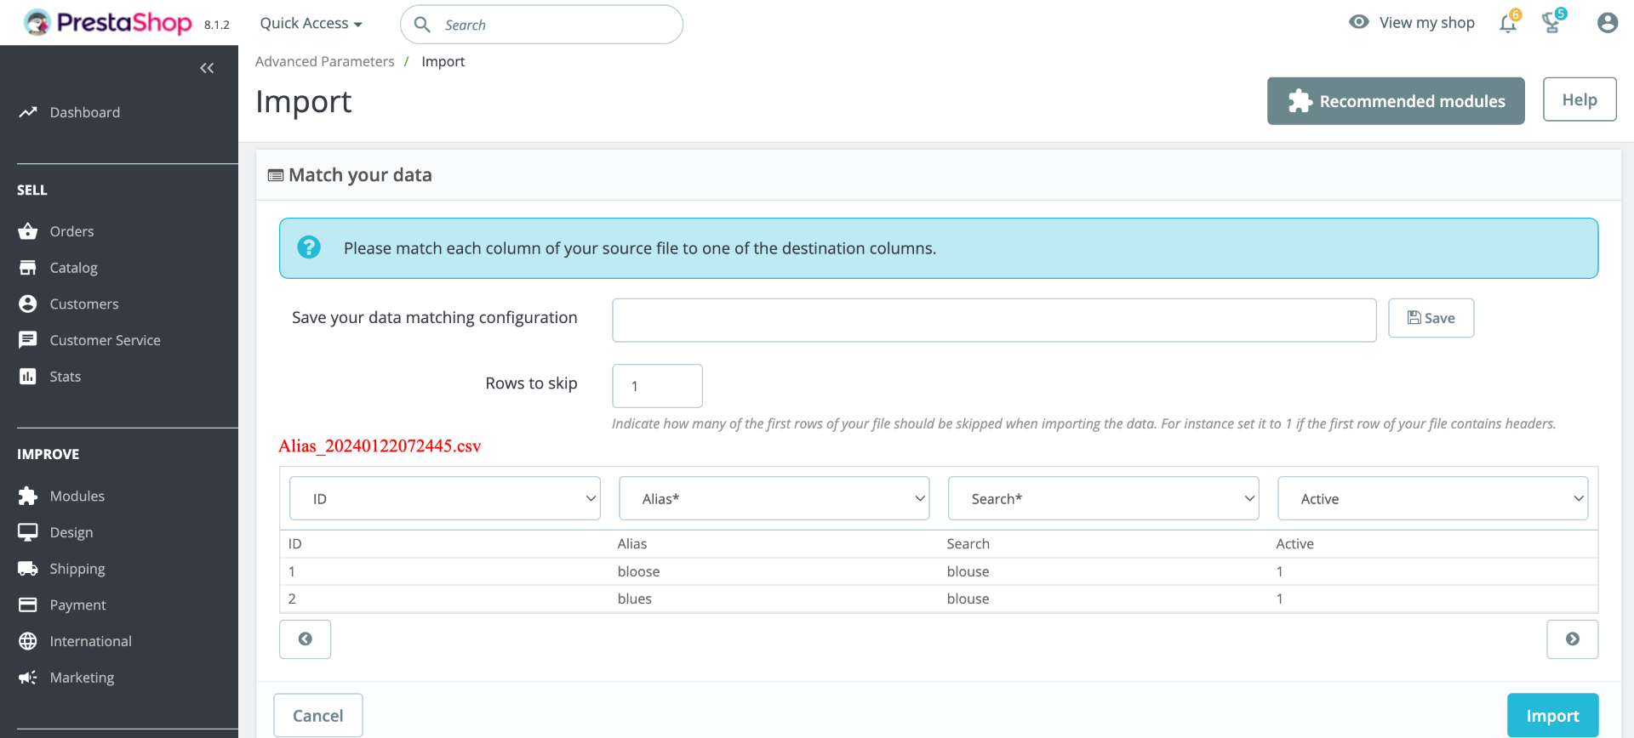Open the Stats menu

[x=66, y=377]
